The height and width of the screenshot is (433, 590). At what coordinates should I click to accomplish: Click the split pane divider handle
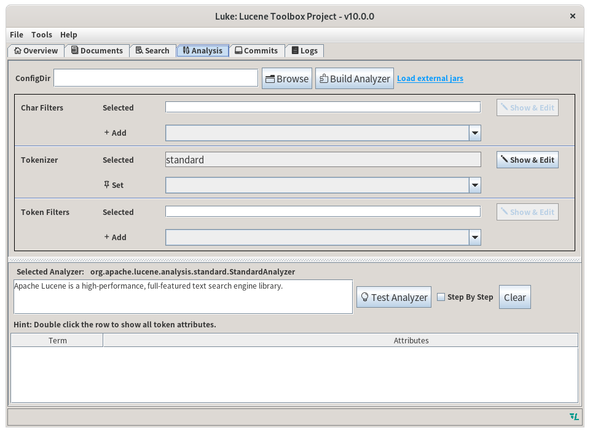click(294, 260)
